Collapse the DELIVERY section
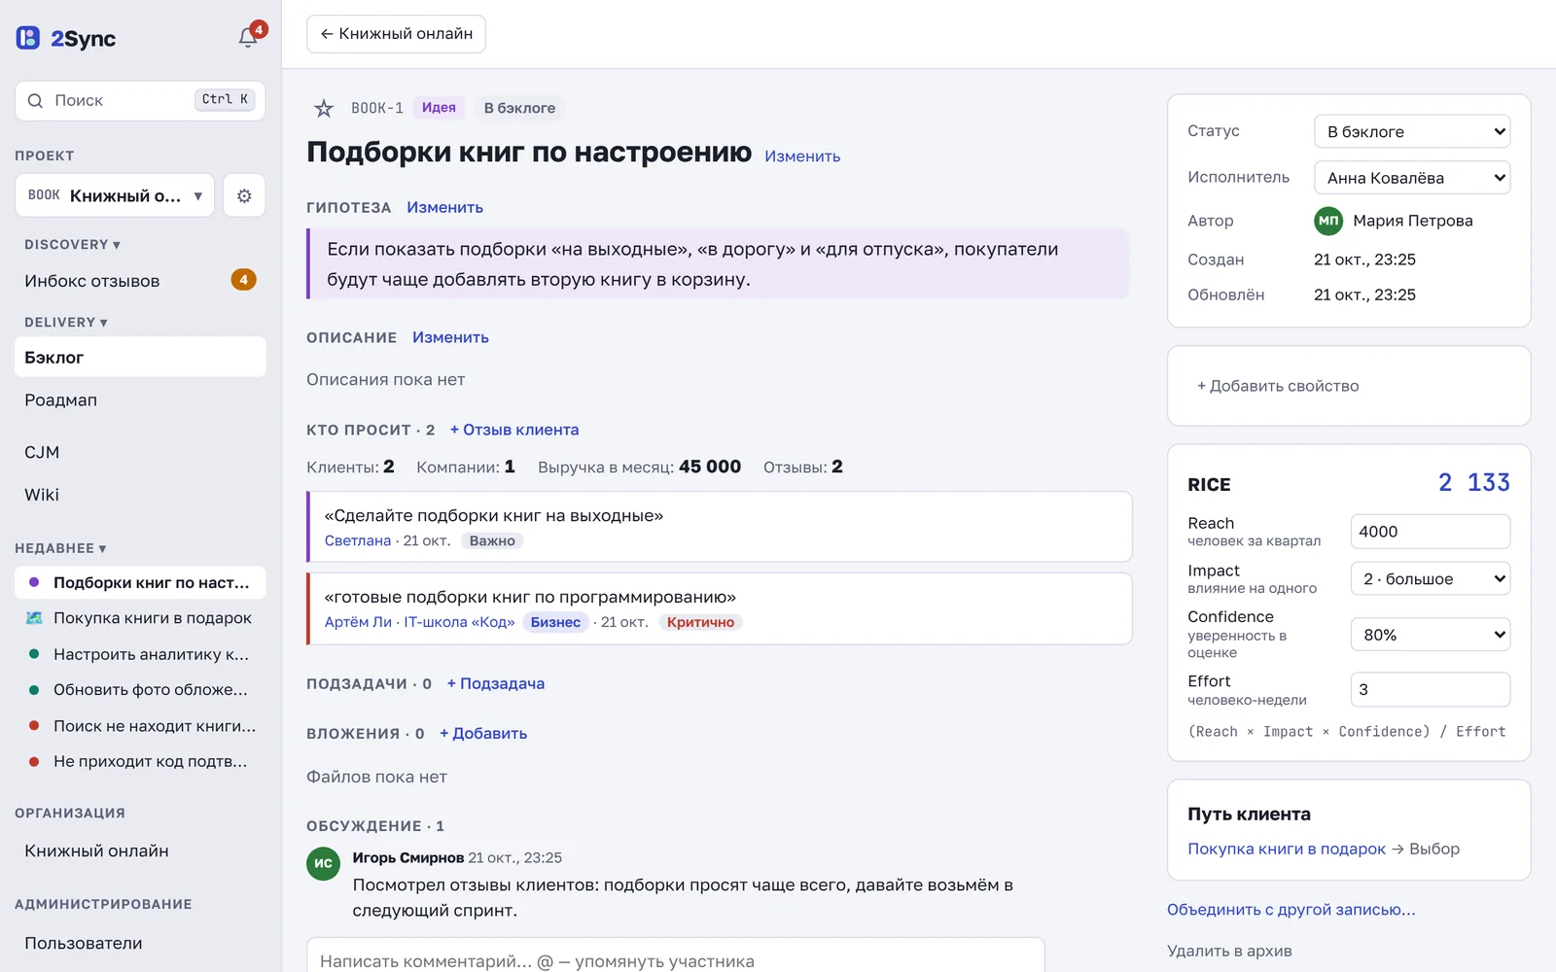 point(66,323)
